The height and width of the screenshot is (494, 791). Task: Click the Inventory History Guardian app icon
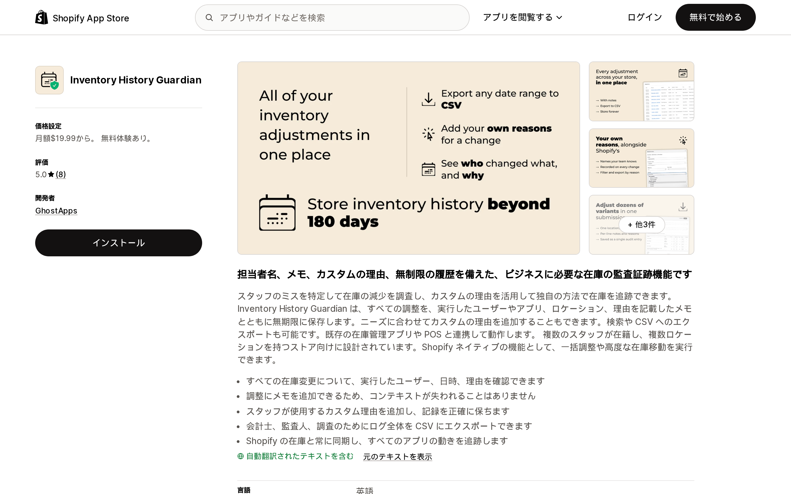point(49,80)
